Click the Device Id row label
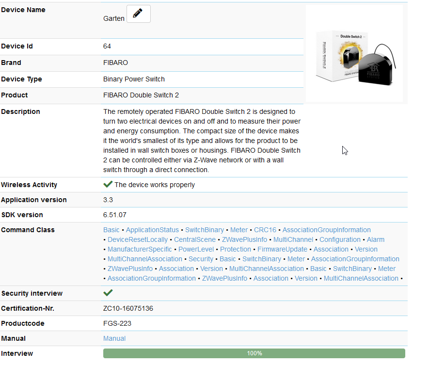 tap(17, 46)
